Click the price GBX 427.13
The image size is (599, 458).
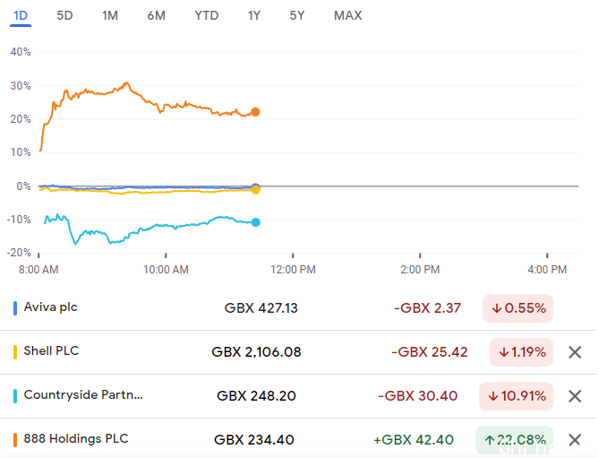click(x=261, y=308)
